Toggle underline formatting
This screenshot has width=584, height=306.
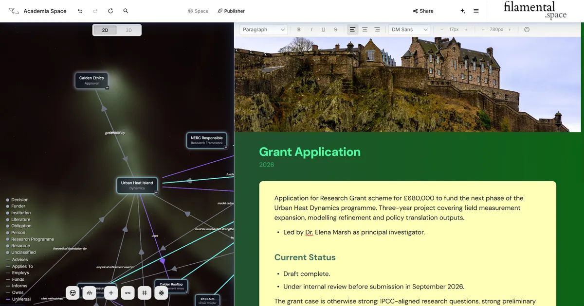(323, 30)
